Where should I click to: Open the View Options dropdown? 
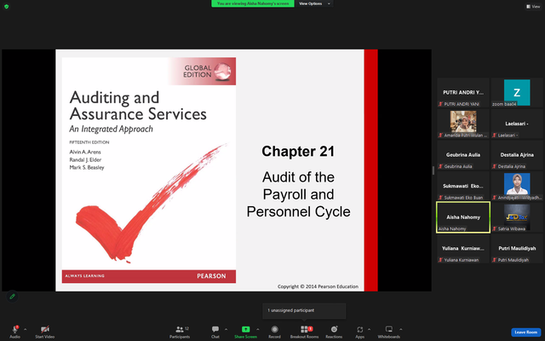pyautogui.click(x=314, y=3)
